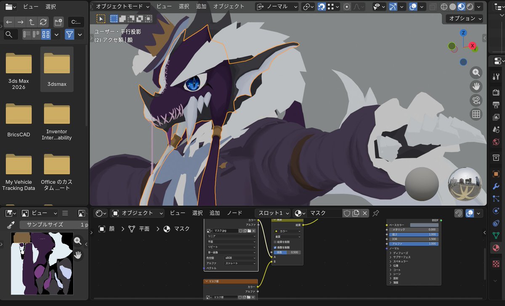Click the zoom view magnifier in viewport
This screenshot has width=505, height=306.
point(476,72)
